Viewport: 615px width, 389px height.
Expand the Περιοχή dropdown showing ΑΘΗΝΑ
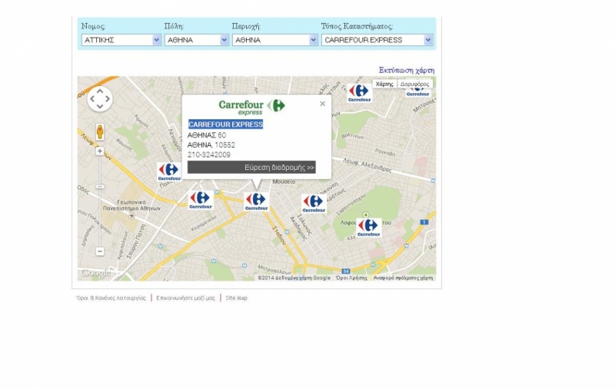pos(275,40)
